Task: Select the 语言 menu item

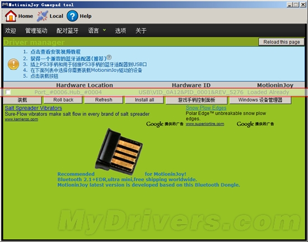Action: (x=94, y=30)
